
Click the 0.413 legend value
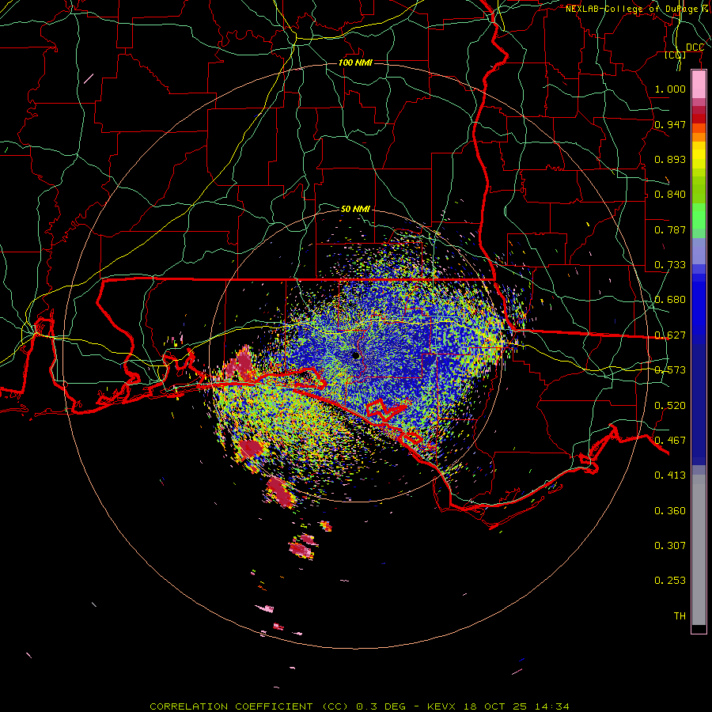[x=670, y=475]
